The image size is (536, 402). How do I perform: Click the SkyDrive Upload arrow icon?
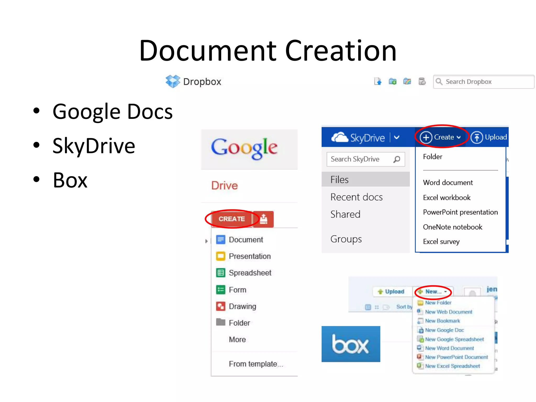[477, 137]
